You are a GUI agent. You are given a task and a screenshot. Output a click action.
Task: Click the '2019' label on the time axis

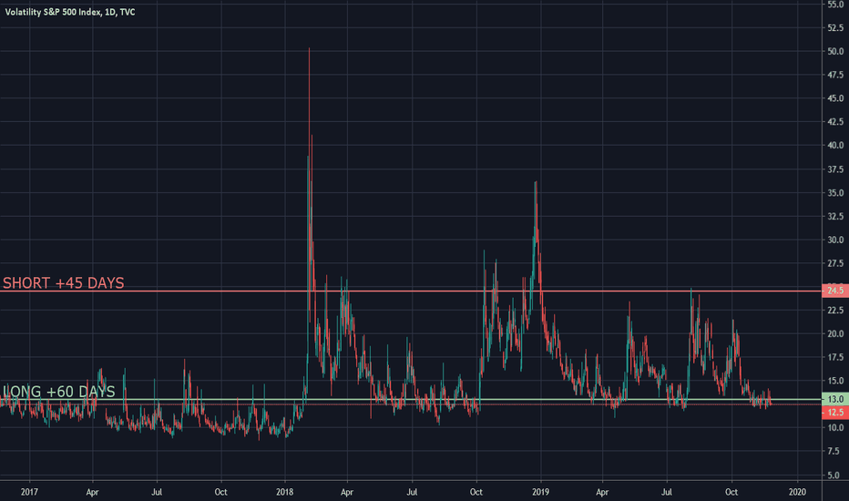tap(540, 492)
